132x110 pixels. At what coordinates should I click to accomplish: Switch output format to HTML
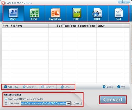tap(98, 13)
